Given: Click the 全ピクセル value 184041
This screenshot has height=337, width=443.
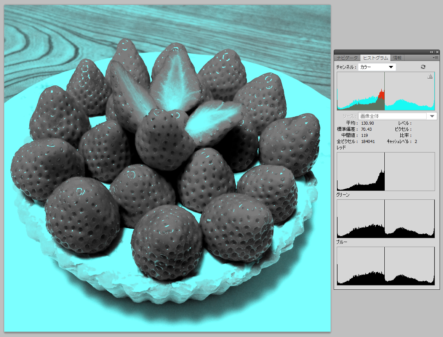Looking at the screenshot, I should pos(368,141).
